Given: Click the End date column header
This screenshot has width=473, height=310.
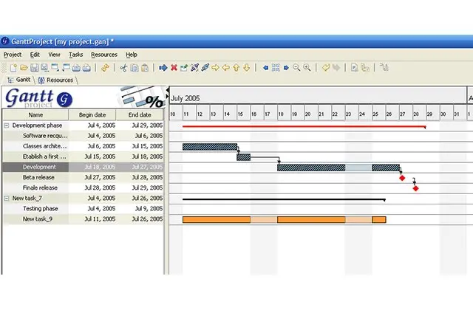Looking at the screenshot, I should [x=139, y=115].
